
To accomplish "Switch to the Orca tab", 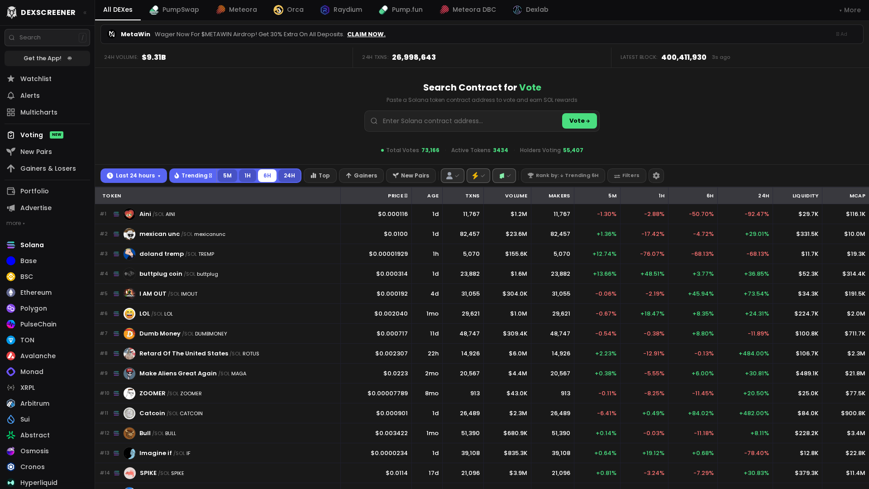I will coord(289,10).
